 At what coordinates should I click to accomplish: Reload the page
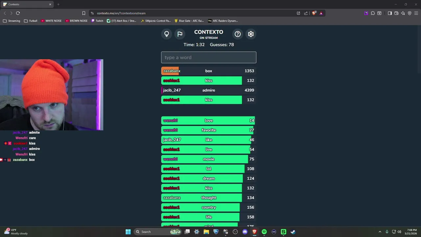click(x=18, y=13)
